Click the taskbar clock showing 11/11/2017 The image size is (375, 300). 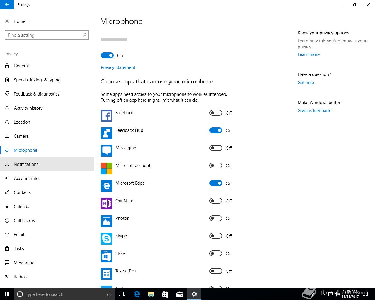click(x=350, y=294)
